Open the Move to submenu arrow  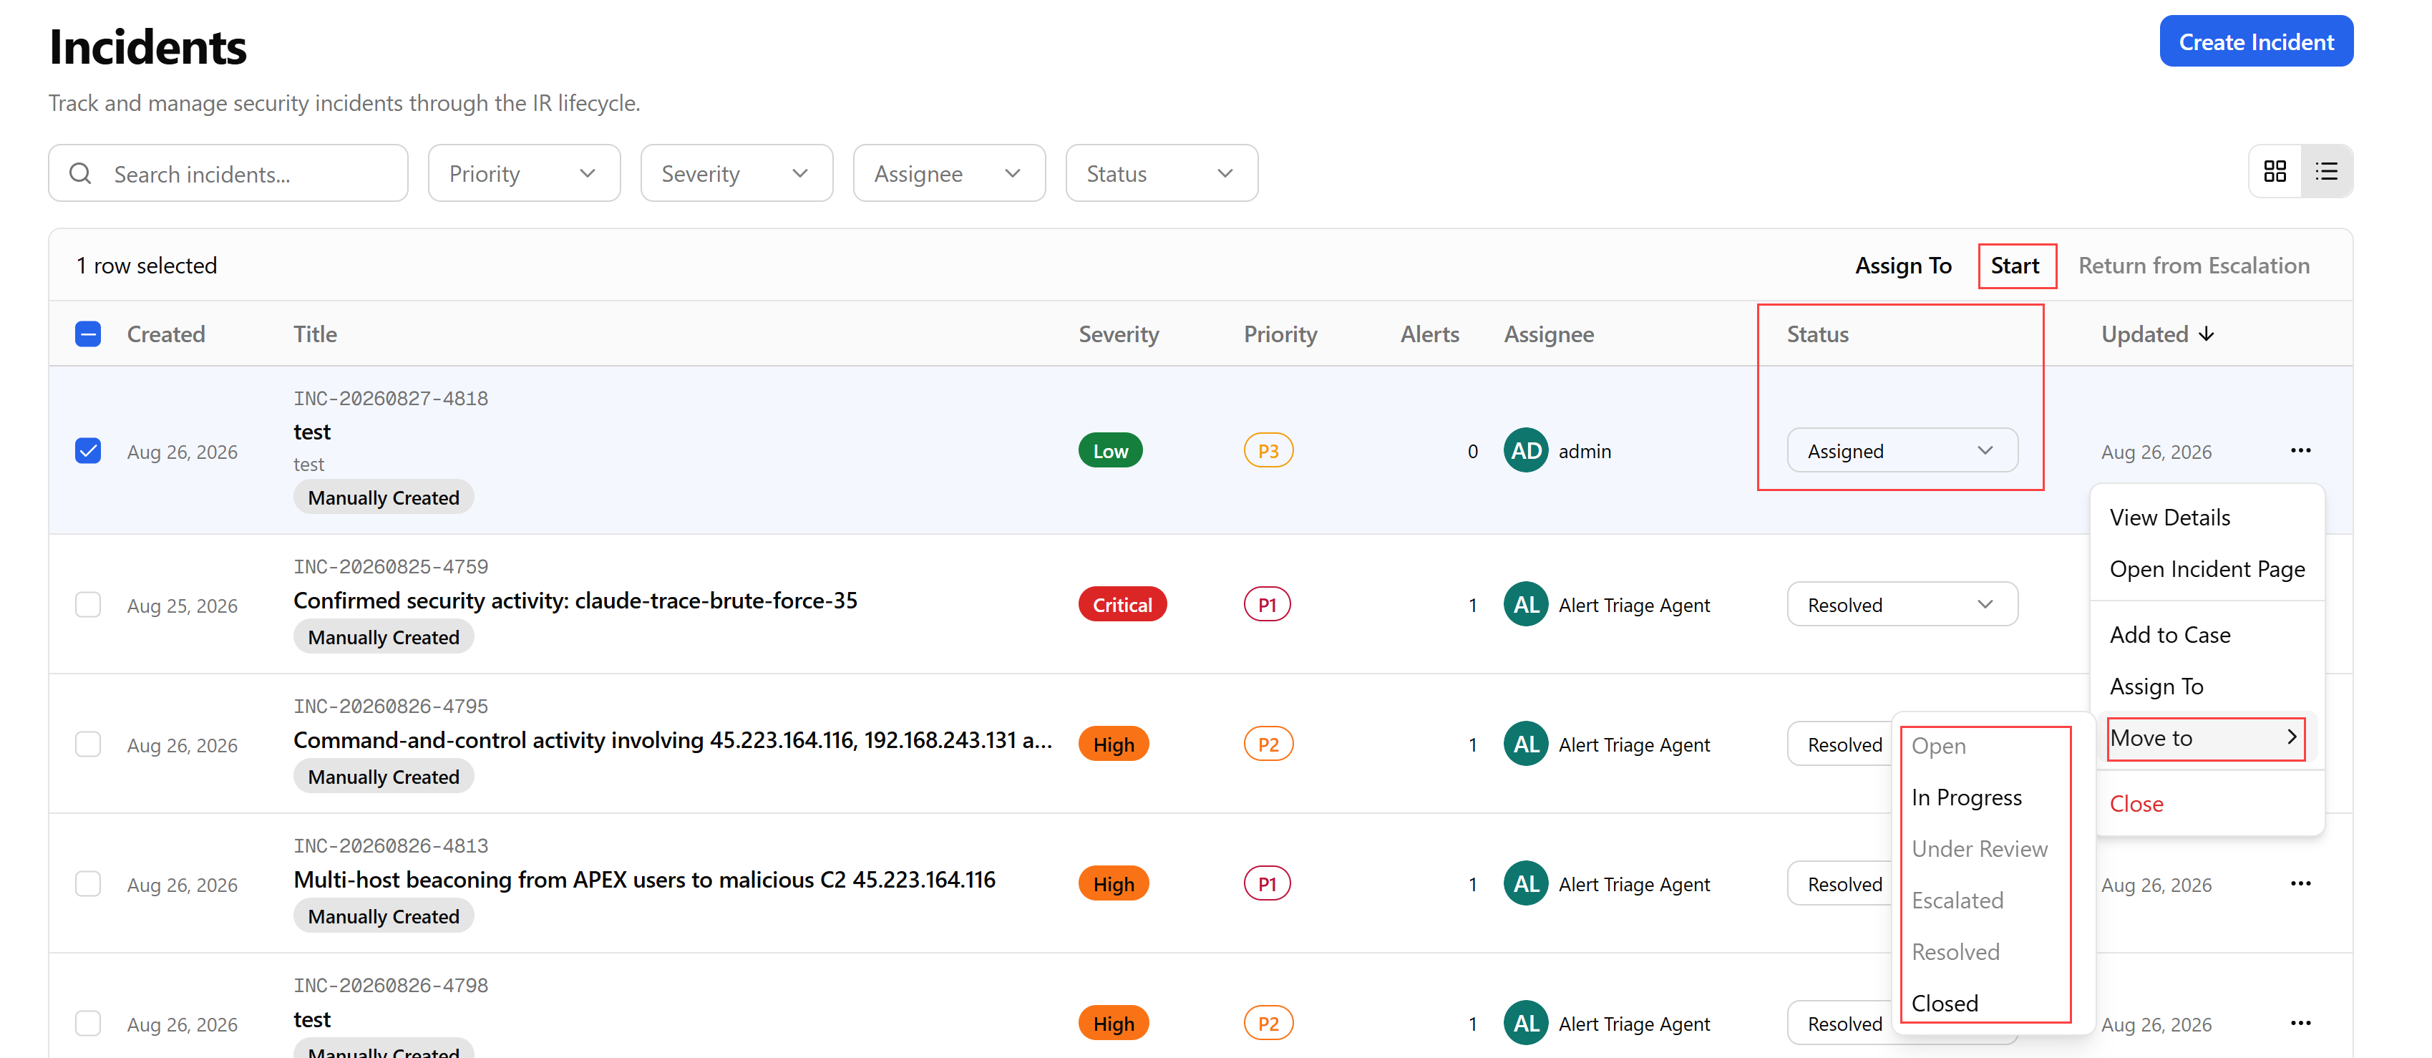[2291, 738]
